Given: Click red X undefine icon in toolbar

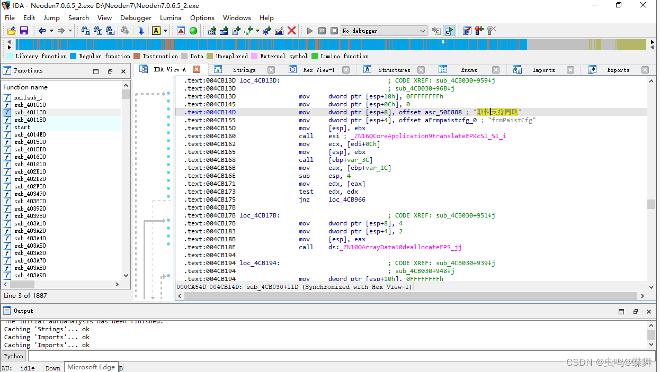Looking at the screenshot, I should [x=291, y=31].
